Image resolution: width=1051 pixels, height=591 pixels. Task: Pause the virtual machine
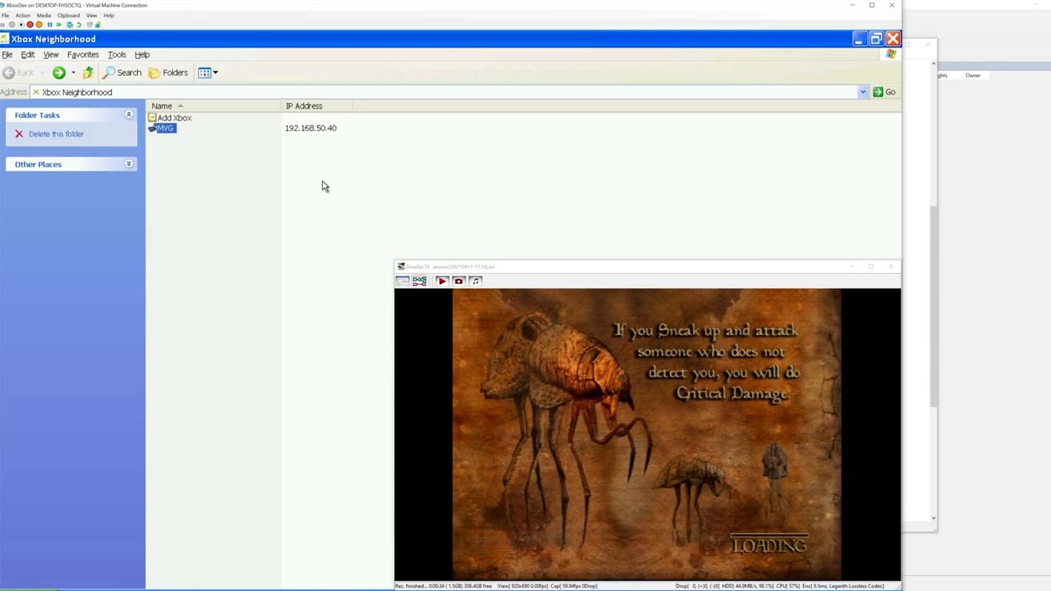(x=49, y=24)
